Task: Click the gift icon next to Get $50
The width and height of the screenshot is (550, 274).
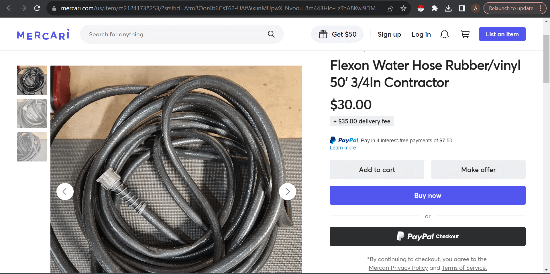Action: coord(323,34)
